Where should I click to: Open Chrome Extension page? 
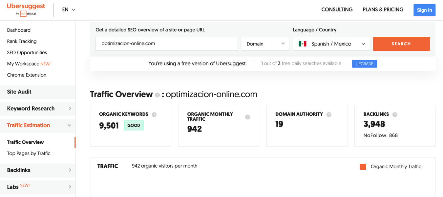pyautogui.click(x=27, y=75)
